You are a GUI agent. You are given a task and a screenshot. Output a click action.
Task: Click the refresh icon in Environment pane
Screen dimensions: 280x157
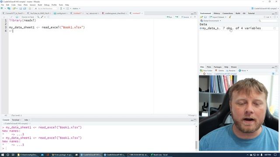[275, 17]
